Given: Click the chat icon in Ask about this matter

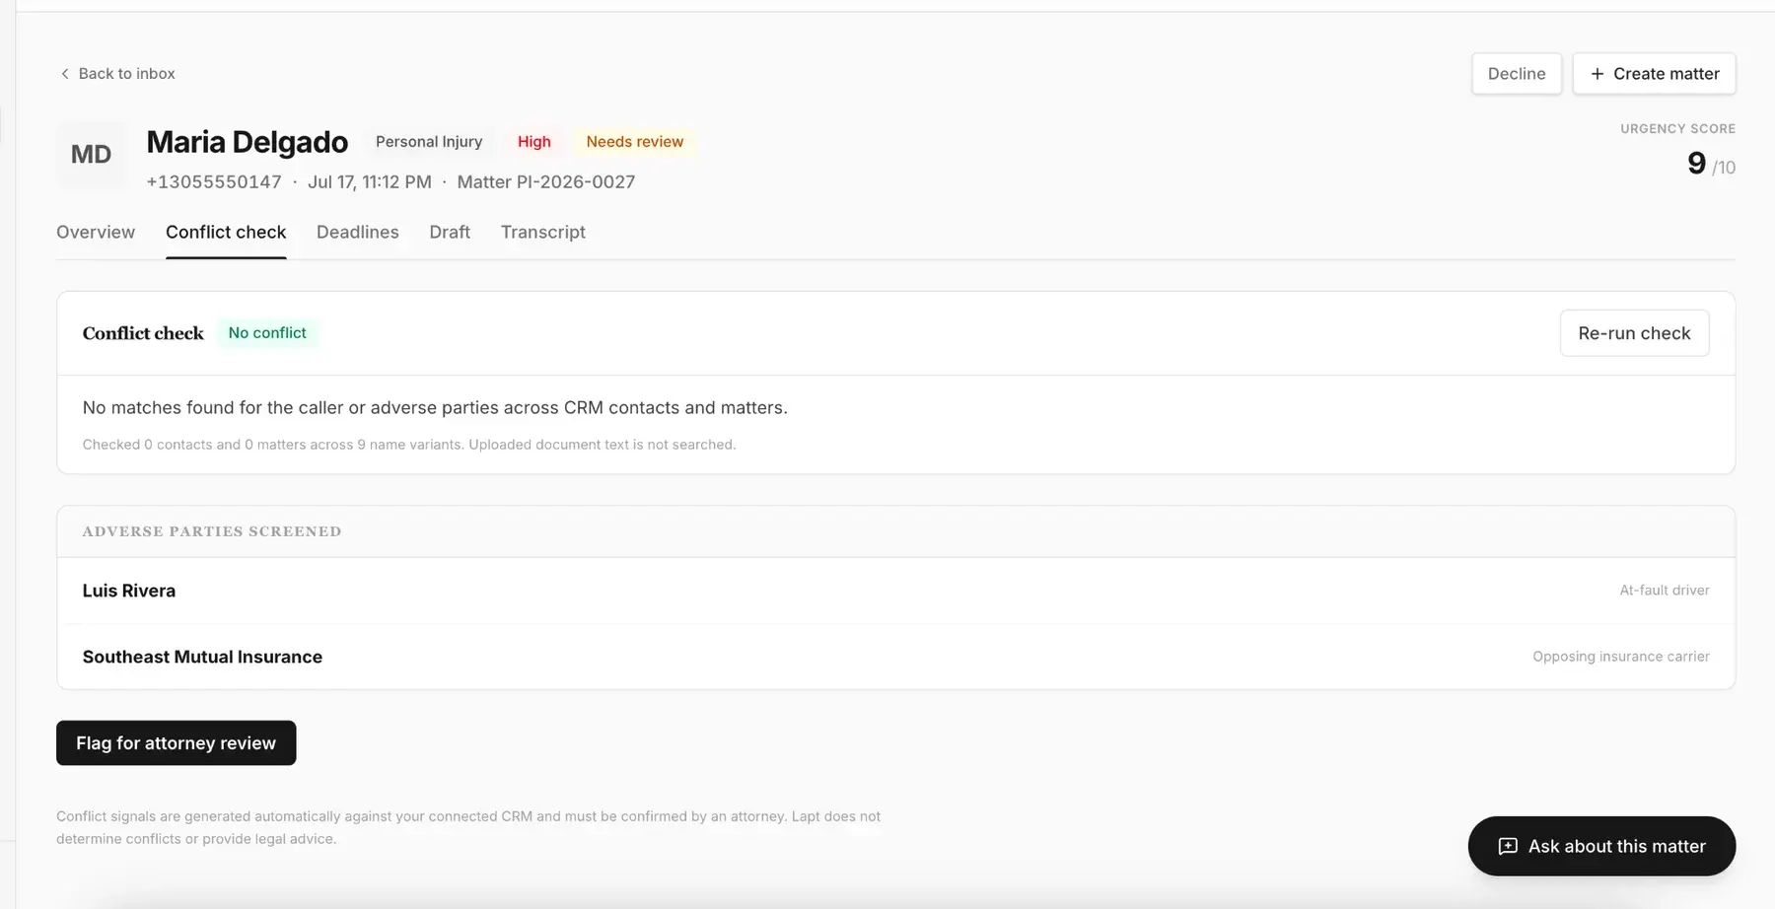Looking at the screenshot, I should (1508, 846).
